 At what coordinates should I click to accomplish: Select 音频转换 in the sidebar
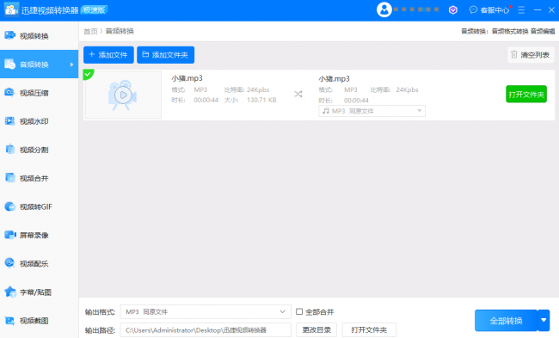[39, 65]
